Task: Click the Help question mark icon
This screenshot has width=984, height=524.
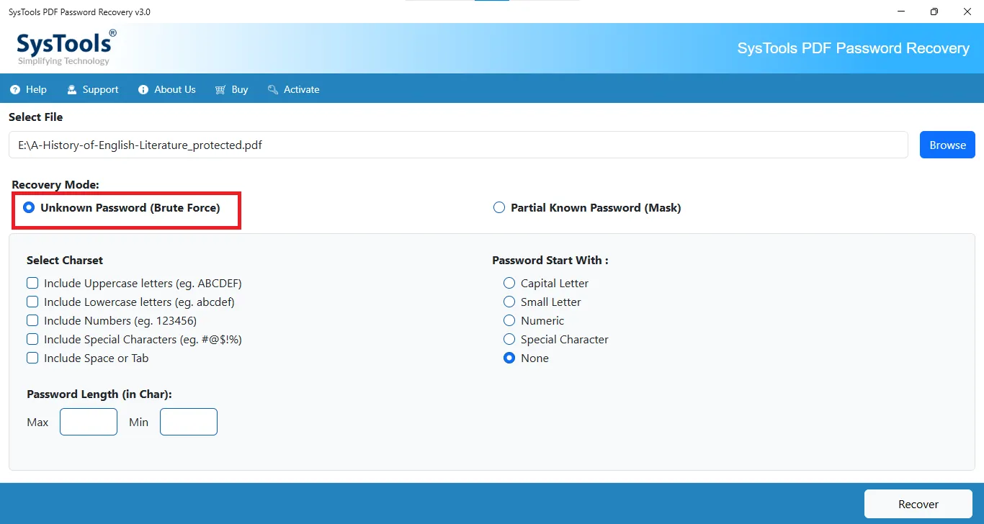Action: (14, 90)
